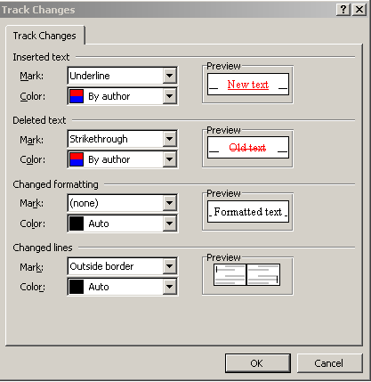Click the Color label under Changed formatting
This screenshot has width=371, height=382.
point(33,224)
